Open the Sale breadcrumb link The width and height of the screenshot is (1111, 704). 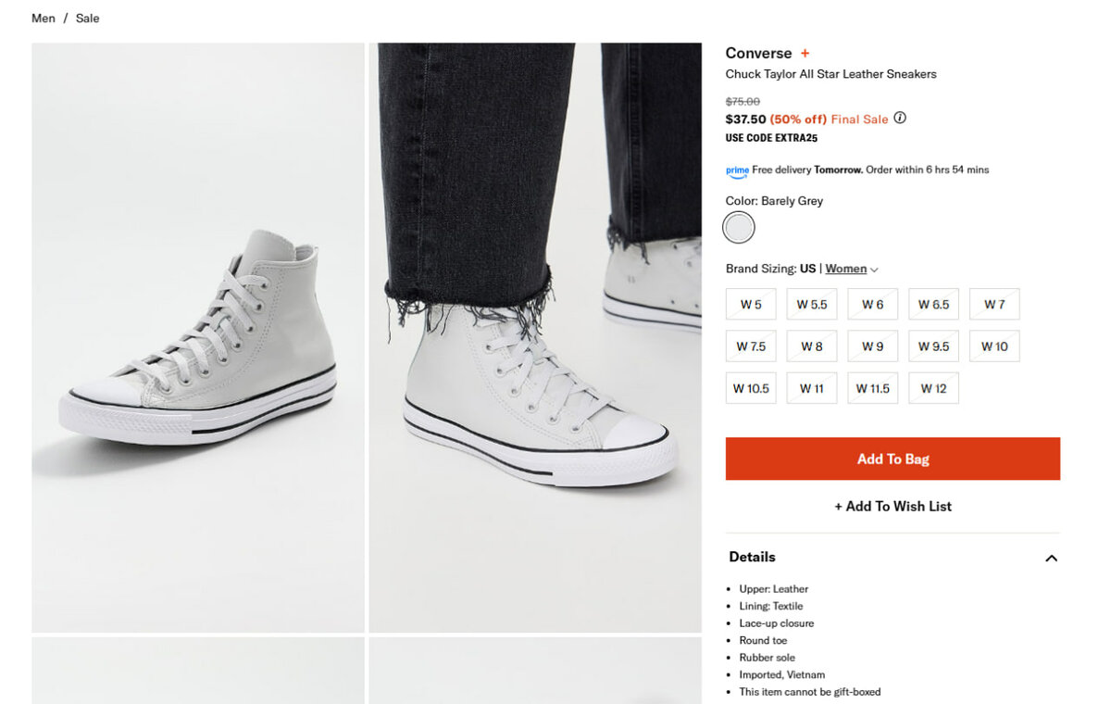point(88,19)
